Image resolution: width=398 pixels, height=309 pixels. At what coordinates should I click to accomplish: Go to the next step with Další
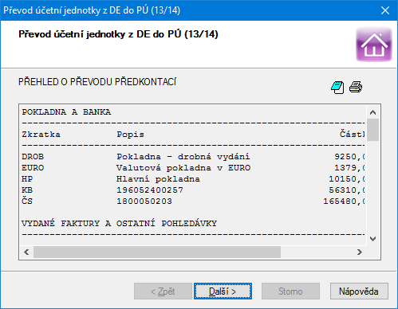(223, 291)
